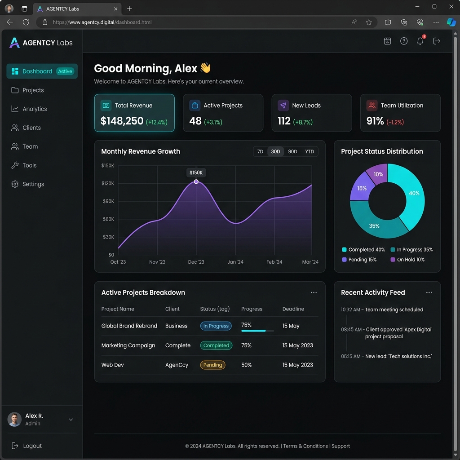The height and width of the screenshot is (460, 460).
Task: Open a new browser tab
Action: (x=129, y=9)
